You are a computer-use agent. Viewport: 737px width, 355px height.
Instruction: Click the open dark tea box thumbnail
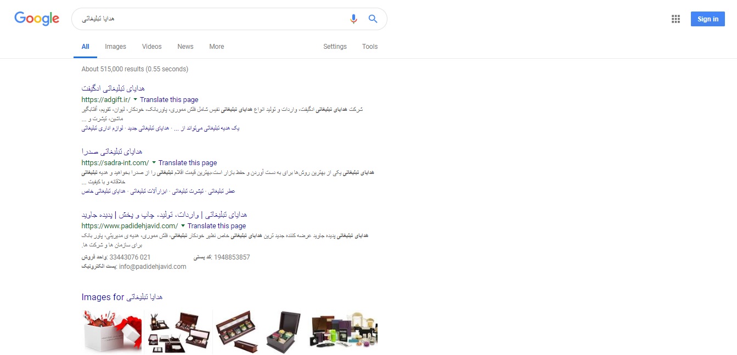click(284, 332)
